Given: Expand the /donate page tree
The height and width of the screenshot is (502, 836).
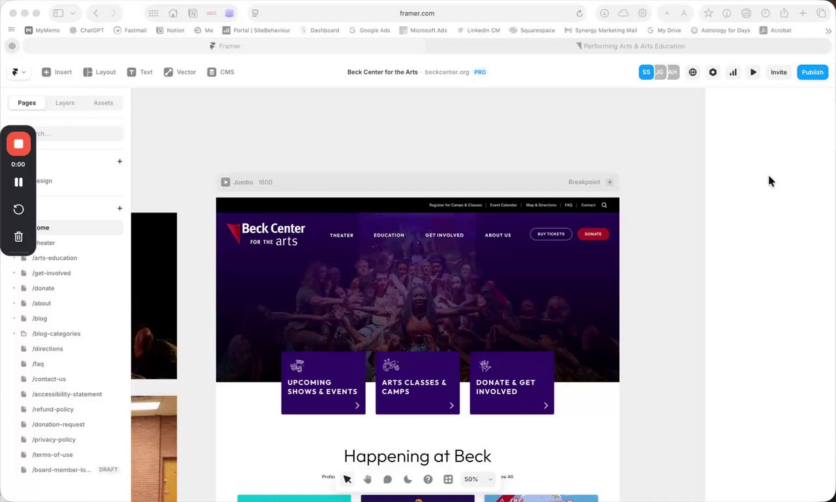Looking at the screenshot, I should click(x=14, y=288).
